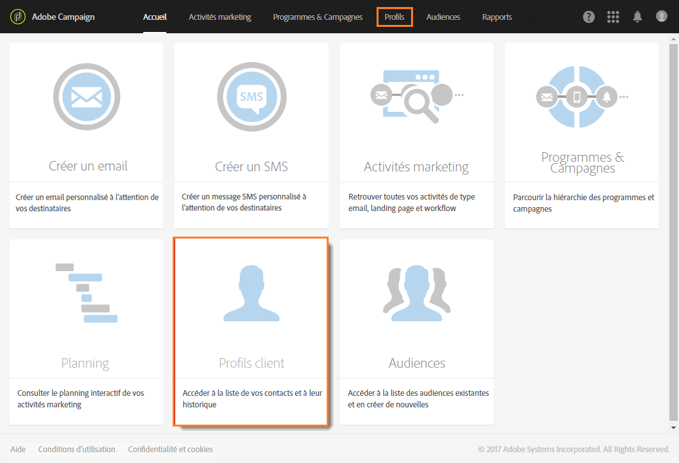Open the Profils client card title
The height and width of the screenshot is (463, 679).
coord(252,363)
